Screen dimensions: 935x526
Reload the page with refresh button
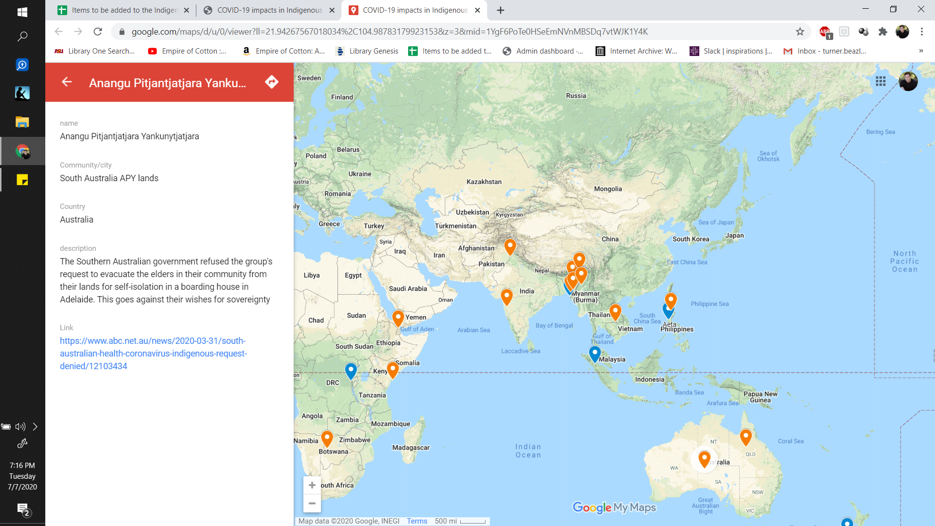click(98, 32)
